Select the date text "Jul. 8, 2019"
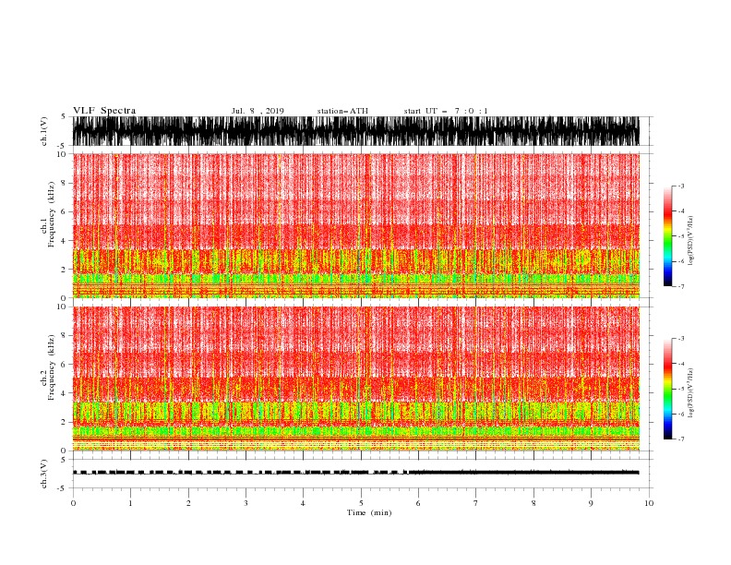This screenshot has width=731, height=565. (258, 111)
